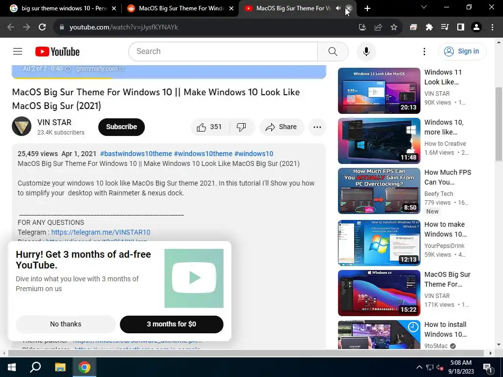This screenshot has height=377, width=503.
Task: Open 11:48 Windows 10 more like thumbnail
Action: pyautogui.click(x=379, y=141)
